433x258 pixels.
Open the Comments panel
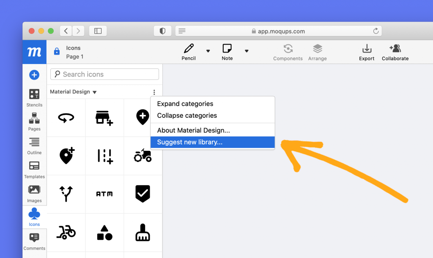coord(34,241)
